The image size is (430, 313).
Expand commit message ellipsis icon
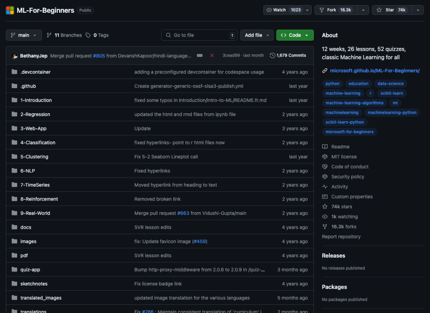tap(199, 55)
